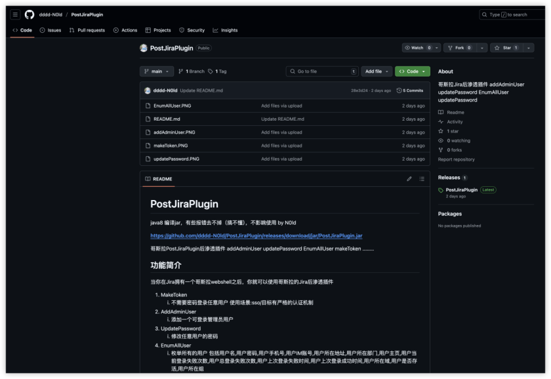The height and width of the screenshot is (379, 551).
Task: Click the branch icon beside 1 Branch
Action: (180, 71)
